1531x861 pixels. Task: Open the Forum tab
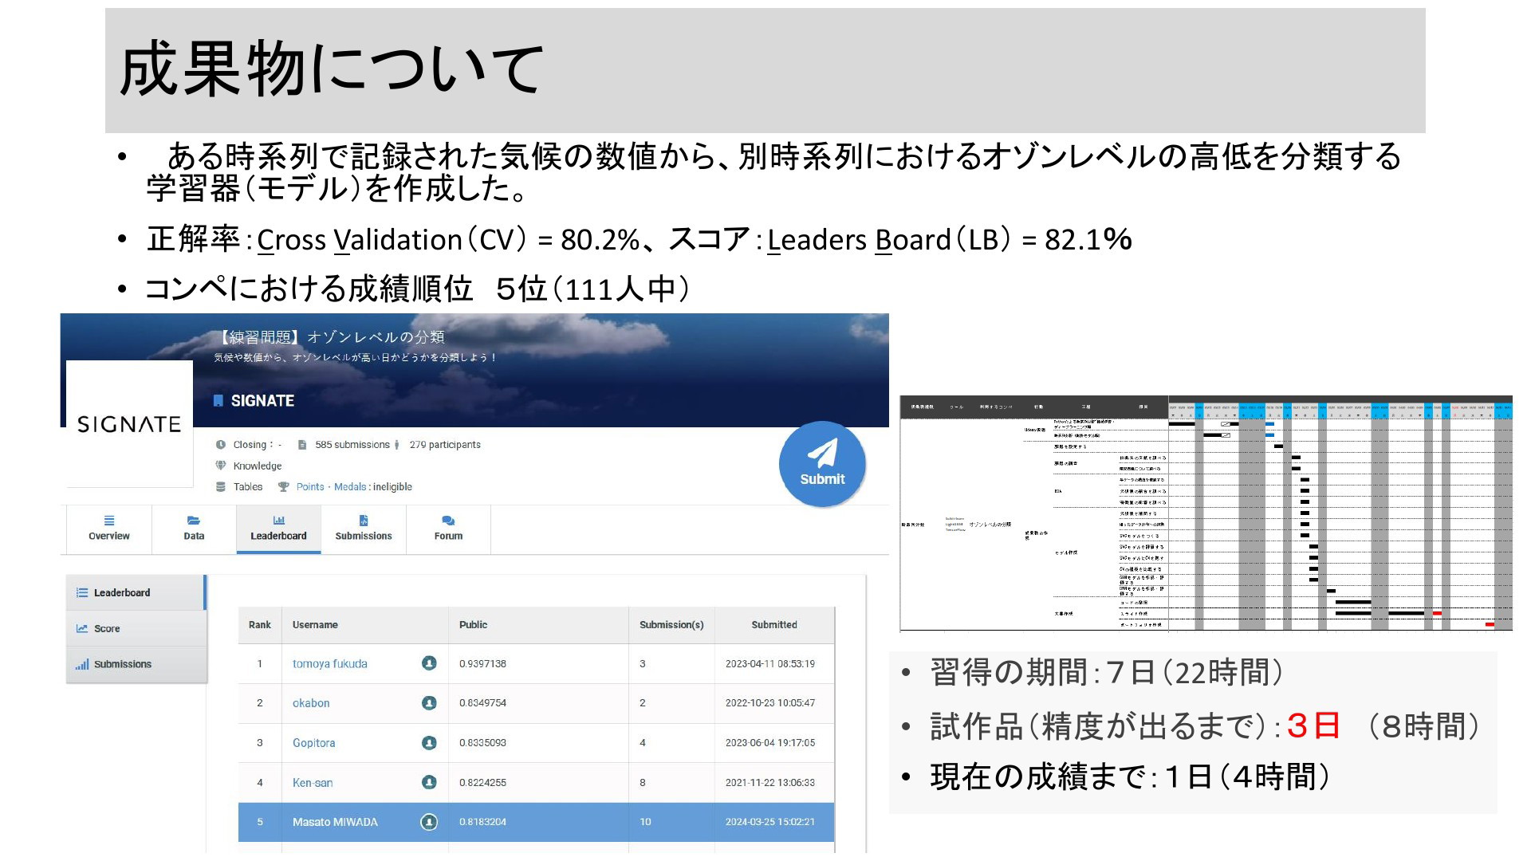tap(448, 529)
